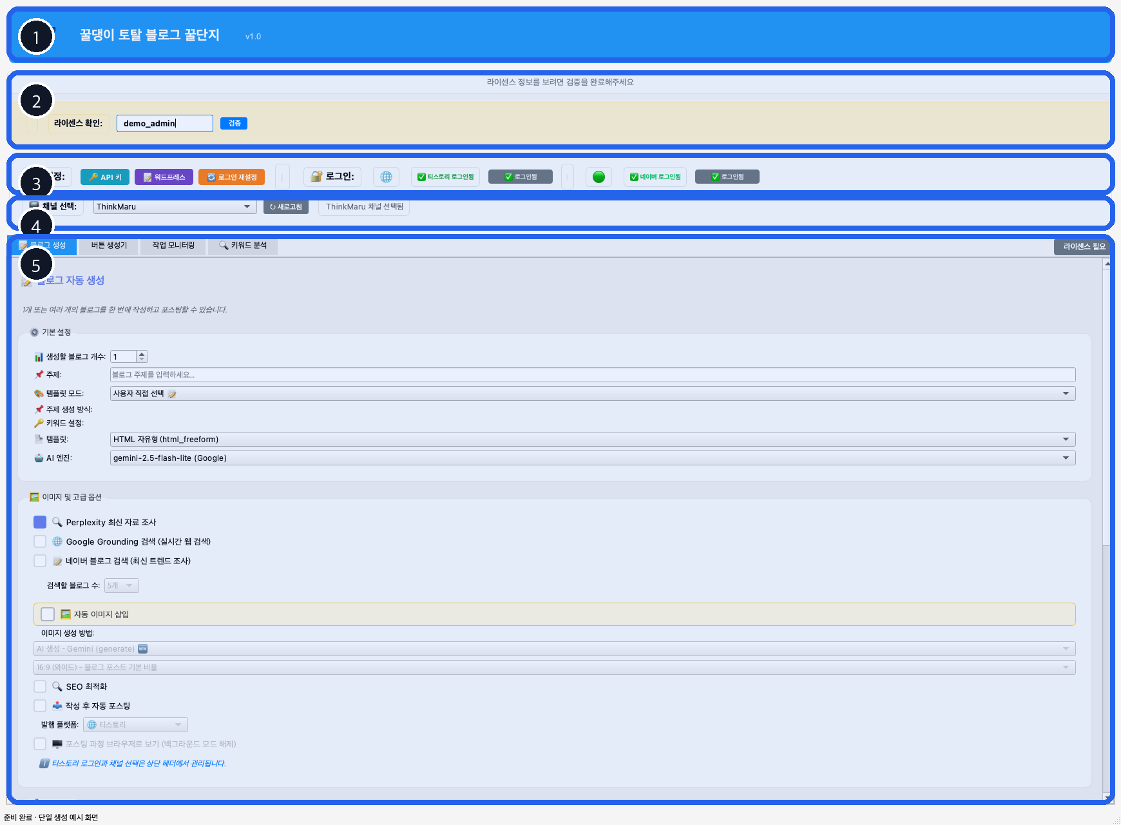Screen dimensions: 1121x825
Task: Open the 키워드 분석 tab
Action: point(243,246)
